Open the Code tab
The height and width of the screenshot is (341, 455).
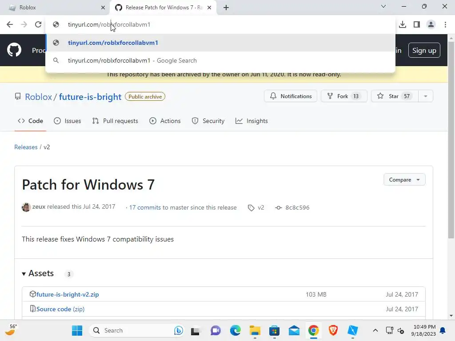[x=31, y=121]
